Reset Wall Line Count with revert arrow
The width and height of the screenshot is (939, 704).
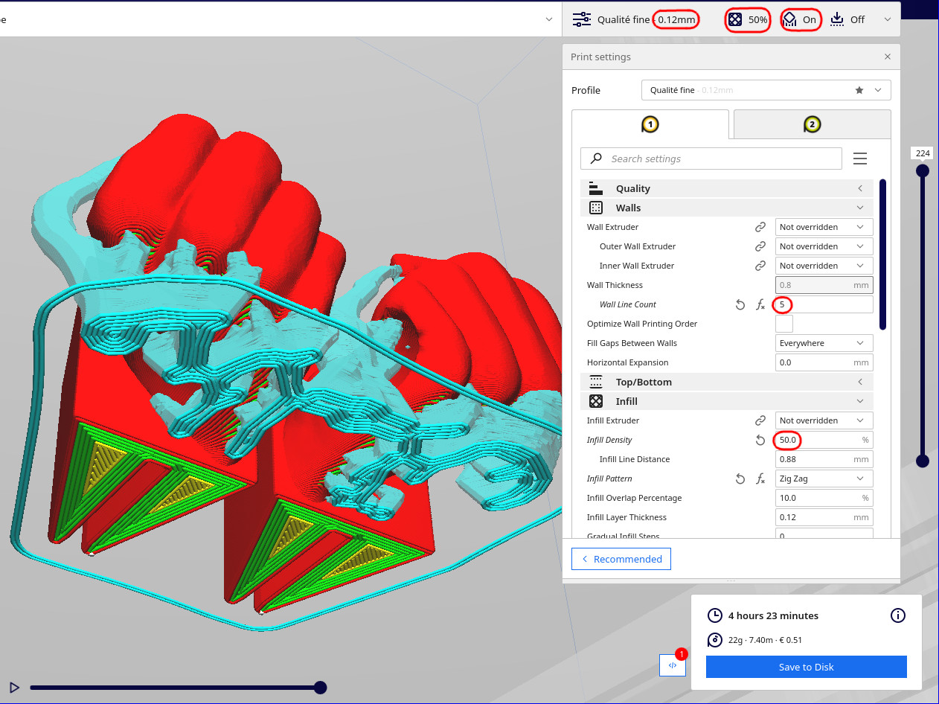pyautogui.click(x=740, y=304)
